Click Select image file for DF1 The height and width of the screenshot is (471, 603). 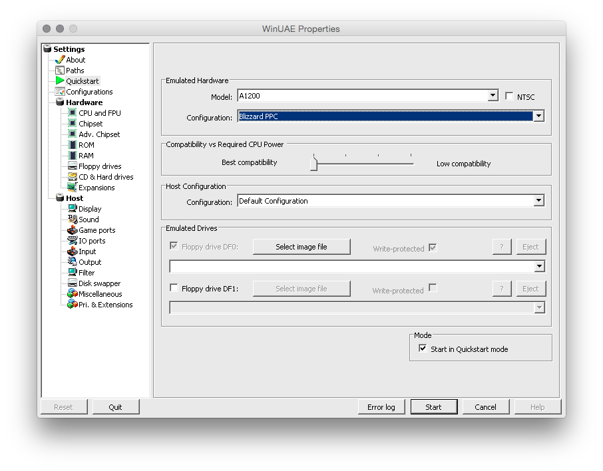[x=301, y=289]
